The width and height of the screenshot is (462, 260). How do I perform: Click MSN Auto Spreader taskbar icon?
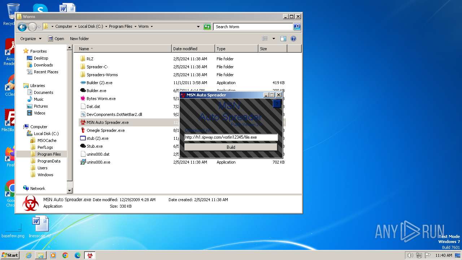(90, 255)
